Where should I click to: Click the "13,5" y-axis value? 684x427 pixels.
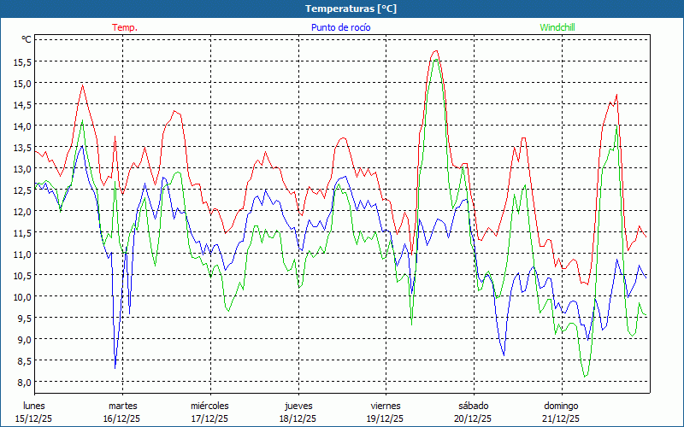click(21, 147)
